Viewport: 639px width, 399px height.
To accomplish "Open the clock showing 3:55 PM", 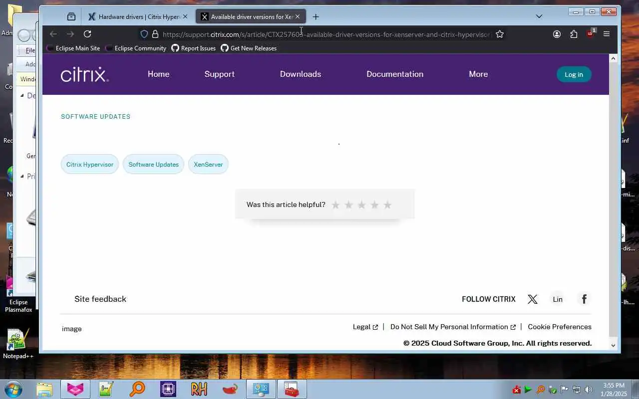I will coord(614,390).
